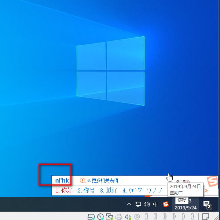Click the greyed disc-shaped VM status icon
This screenshot has width=220, height=220.
coord(137,217)
